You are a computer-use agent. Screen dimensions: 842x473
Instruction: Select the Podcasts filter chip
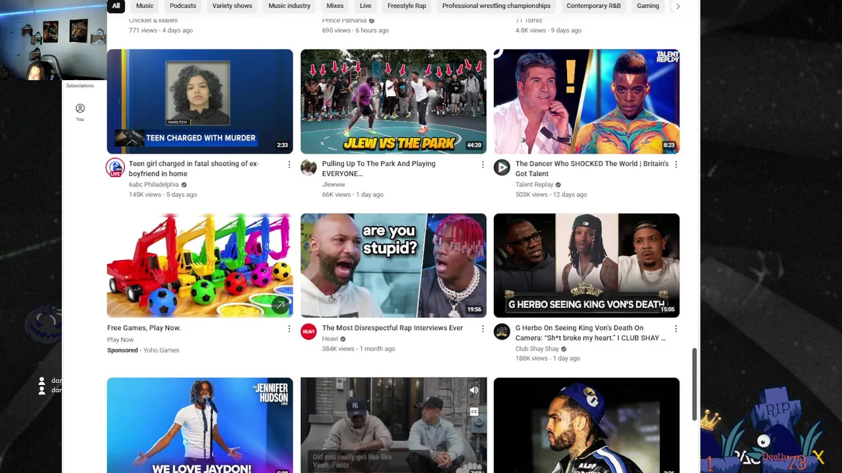183,6
